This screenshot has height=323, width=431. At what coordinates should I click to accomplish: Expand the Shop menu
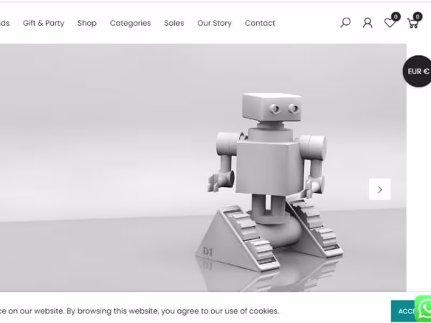point(87,23)
